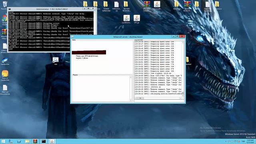Open the EN YENI KICKCRA... folder
Viewport: 256px width, 144px height.
click(127, 6)
